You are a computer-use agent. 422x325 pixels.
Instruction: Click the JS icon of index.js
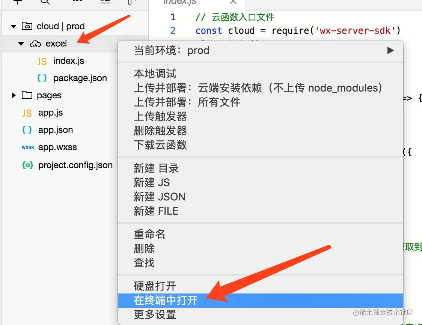(x=42, y=61)
